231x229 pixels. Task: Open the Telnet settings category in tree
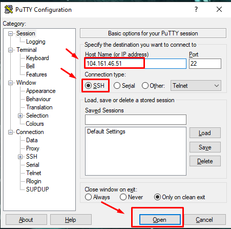point(34,173)
